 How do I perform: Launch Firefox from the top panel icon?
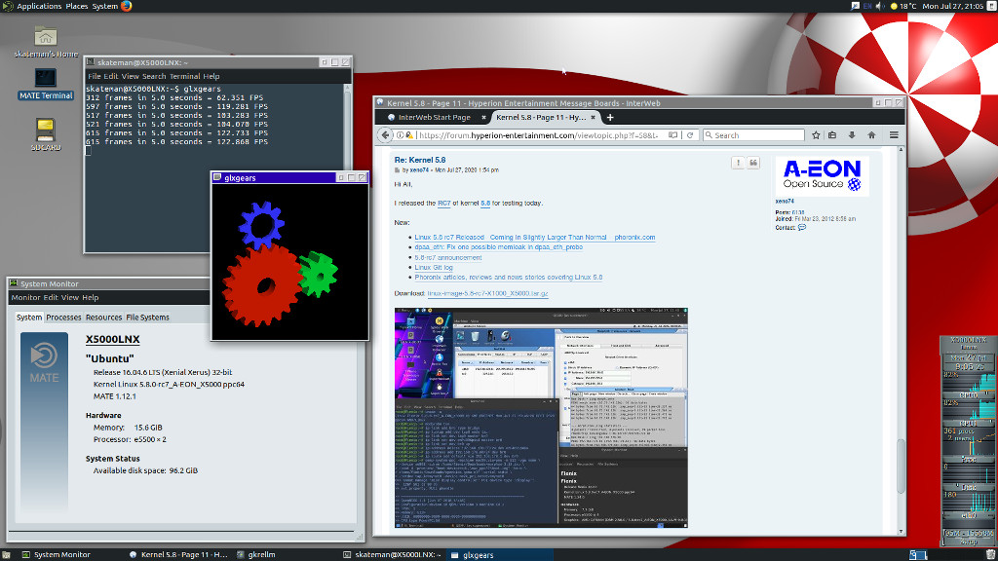click(x=126, y=6)
